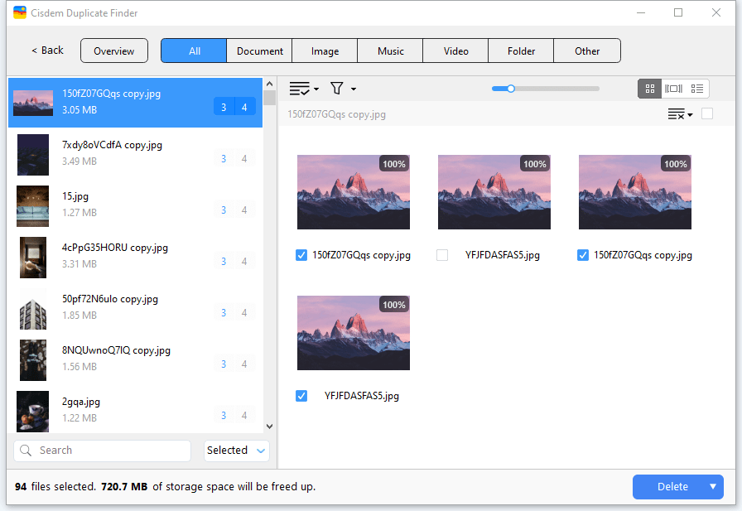Switch to detailed list view
The image size is (742, 511).
click(x=696, y=89)
